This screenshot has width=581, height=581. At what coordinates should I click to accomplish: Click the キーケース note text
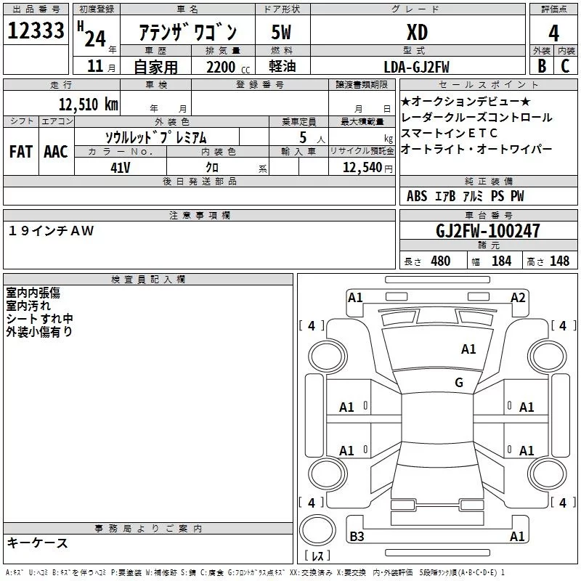(x=38, y=543)
